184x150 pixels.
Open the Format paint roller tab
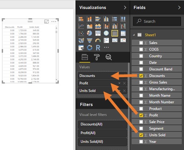97,57
